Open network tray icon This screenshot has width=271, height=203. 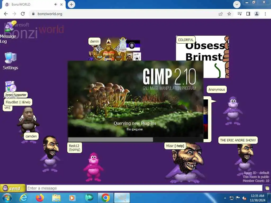231,198
